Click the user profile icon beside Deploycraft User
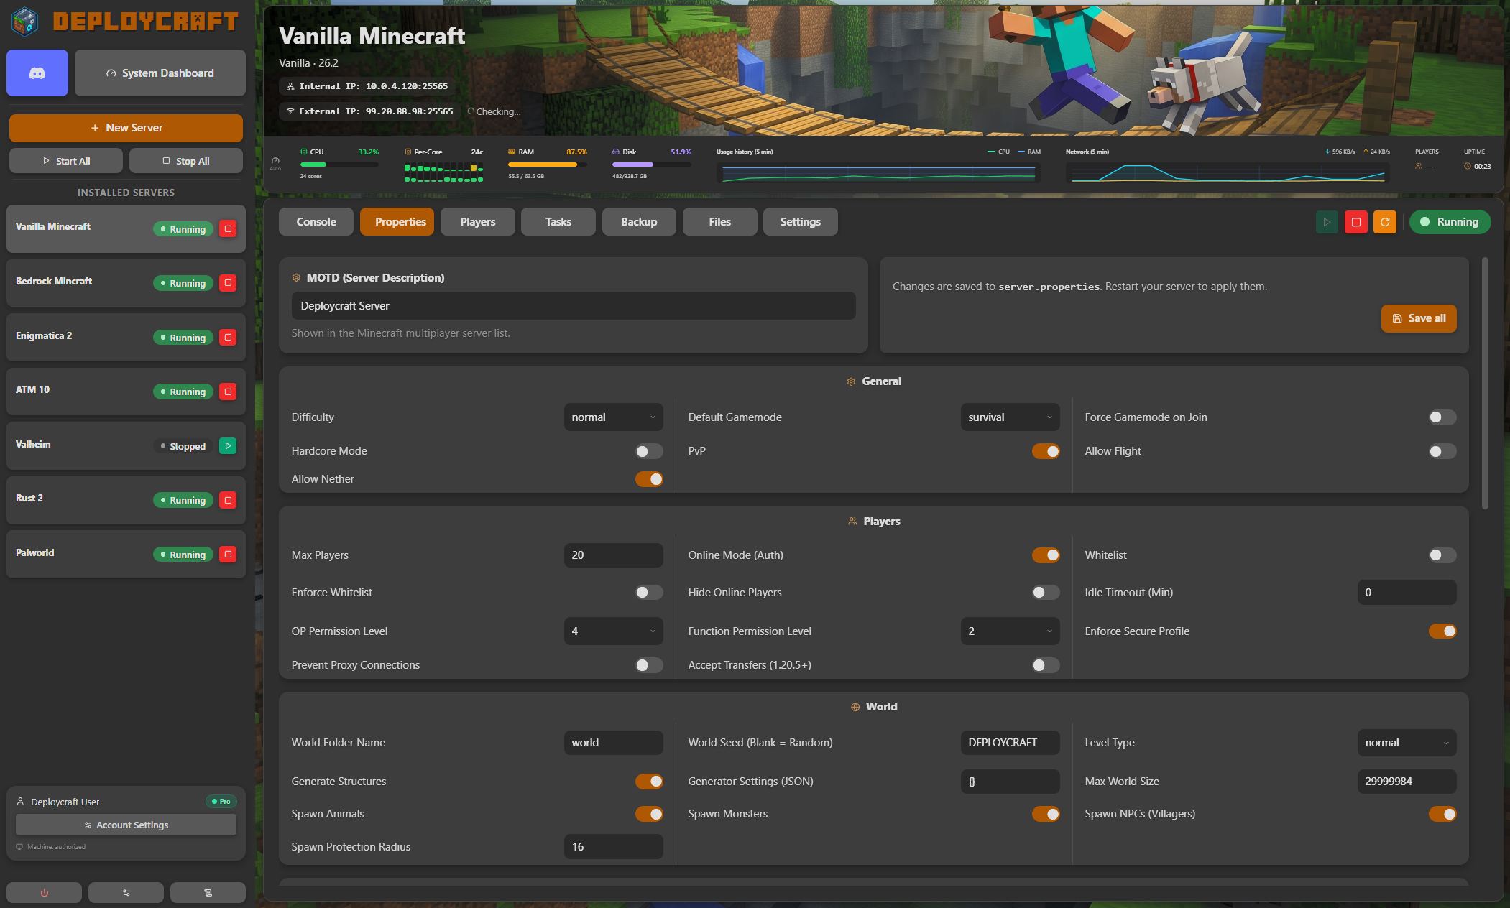Image resolution: width=1510 pixels, height=908 pixels. click(x=20, y=801)
